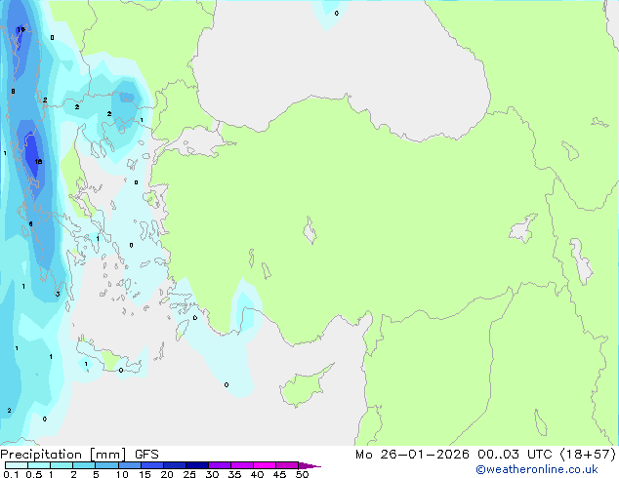Image resolution: width=619 pixels, height=478 pixels.
Task: Click the 1 to 2 mm legend swatch
Action: point(62,465)
